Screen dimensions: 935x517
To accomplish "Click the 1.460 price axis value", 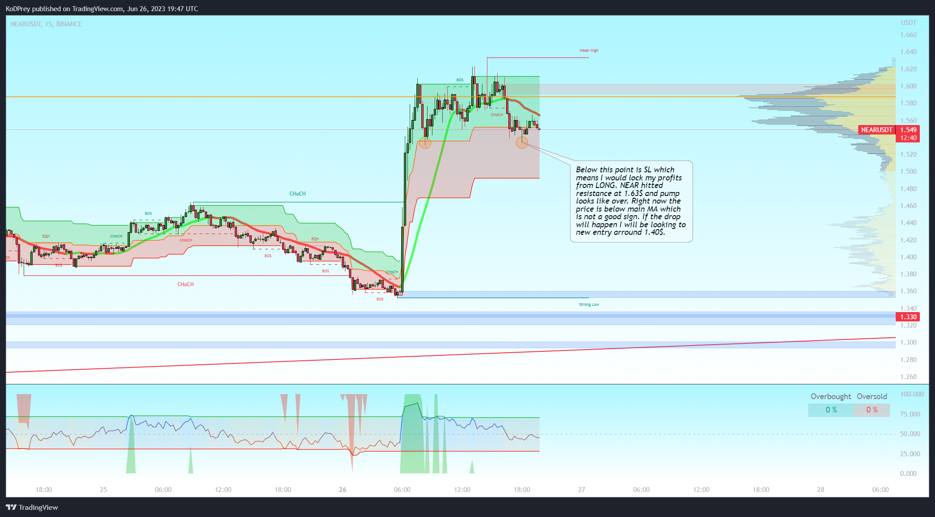I will point(908,206).
